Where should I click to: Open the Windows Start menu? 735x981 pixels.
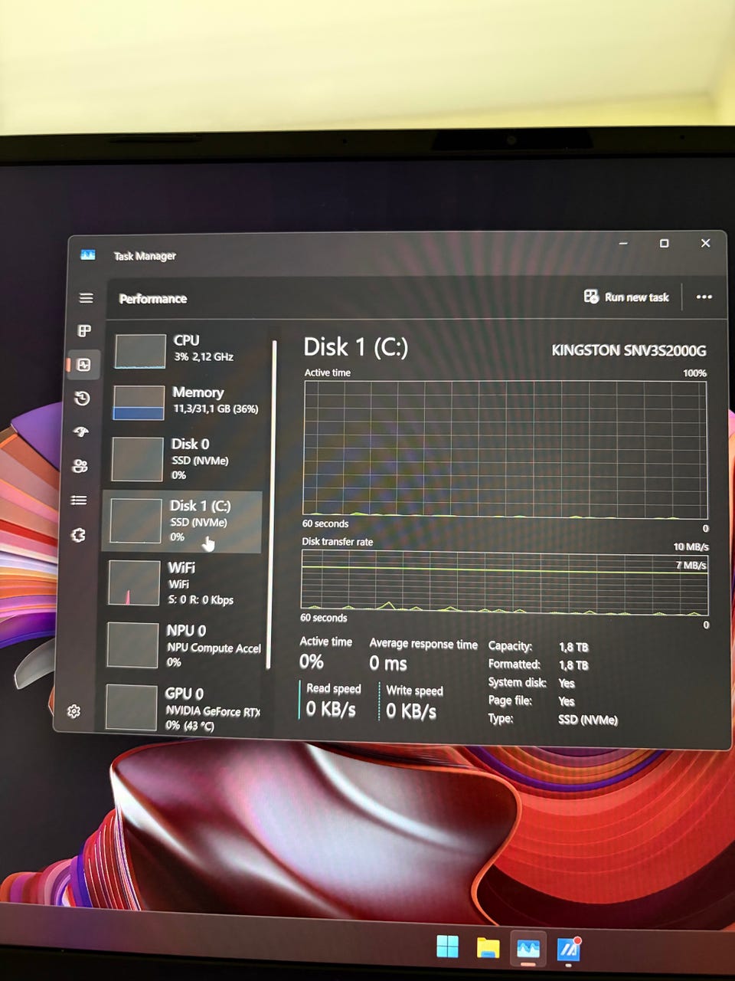(x=447, y=947)
